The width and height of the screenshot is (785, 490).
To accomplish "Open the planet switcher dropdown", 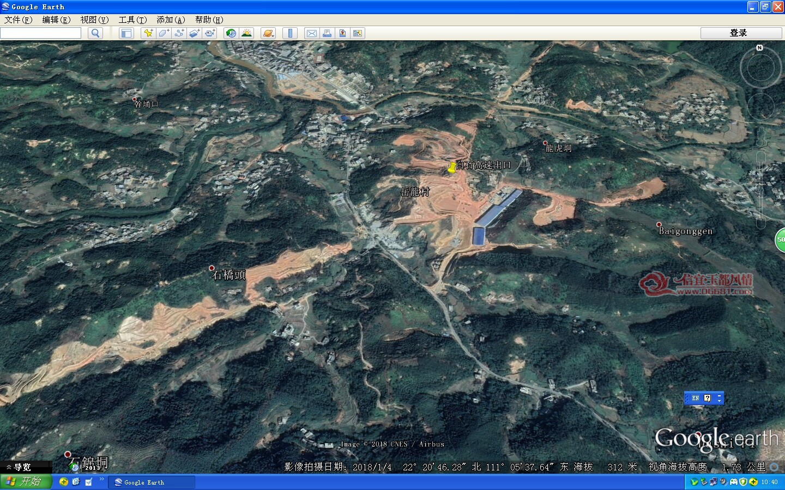I will [268, 33].
